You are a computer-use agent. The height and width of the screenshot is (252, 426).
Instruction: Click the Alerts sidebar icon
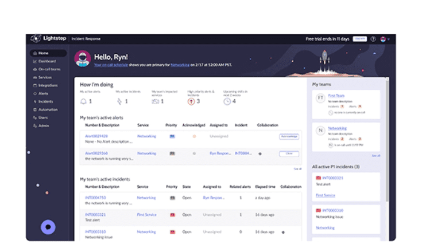[x=35, y=93]
